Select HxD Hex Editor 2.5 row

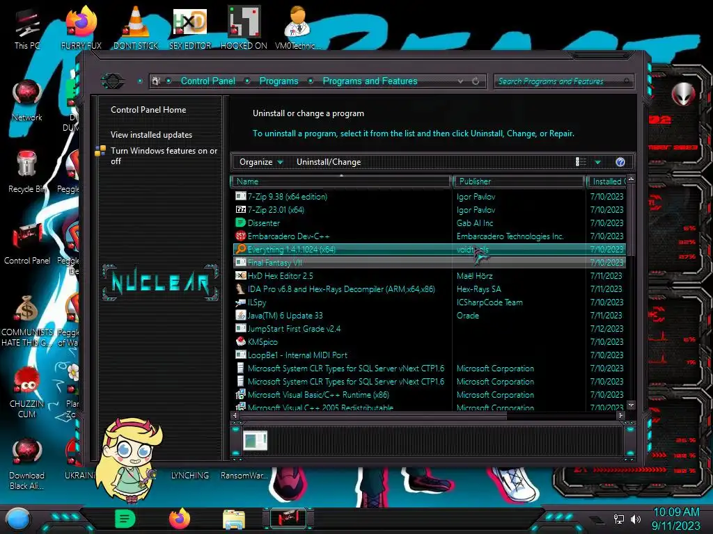(429, 275)
